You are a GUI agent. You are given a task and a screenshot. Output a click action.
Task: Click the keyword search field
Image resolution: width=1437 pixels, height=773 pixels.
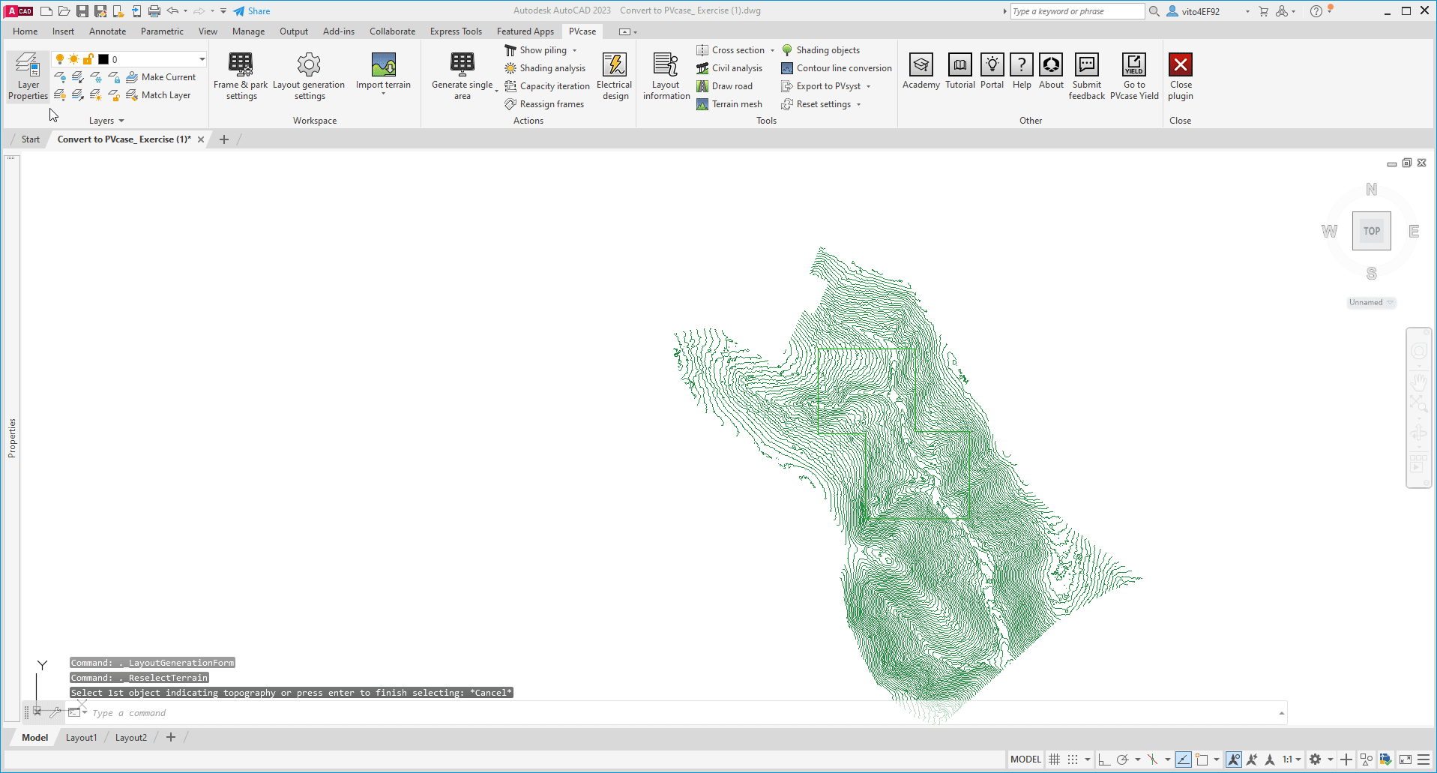click(1077, 11)
